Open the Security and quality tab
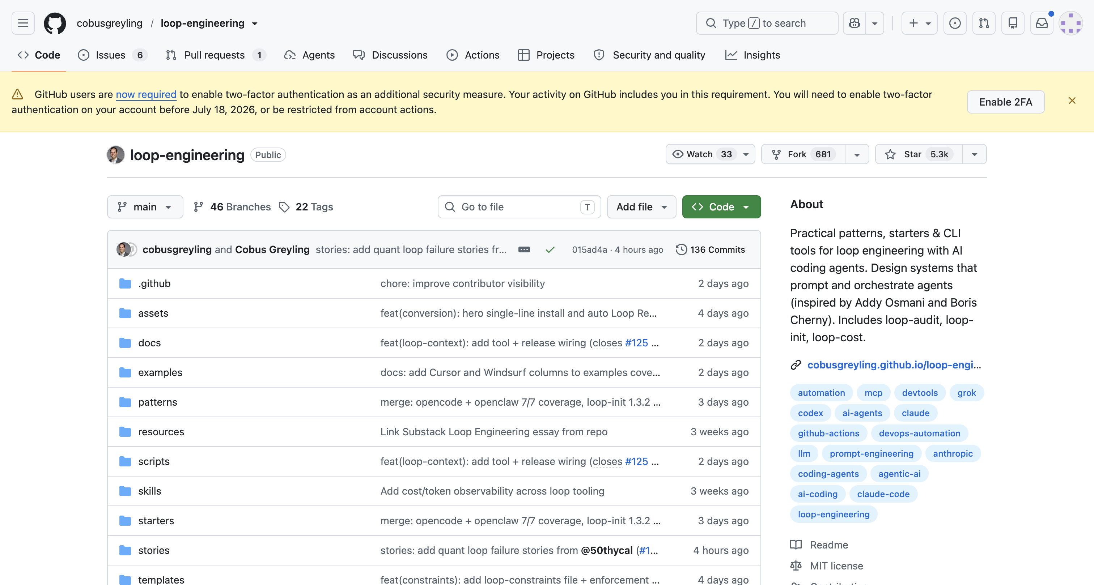 coord(649,55)
